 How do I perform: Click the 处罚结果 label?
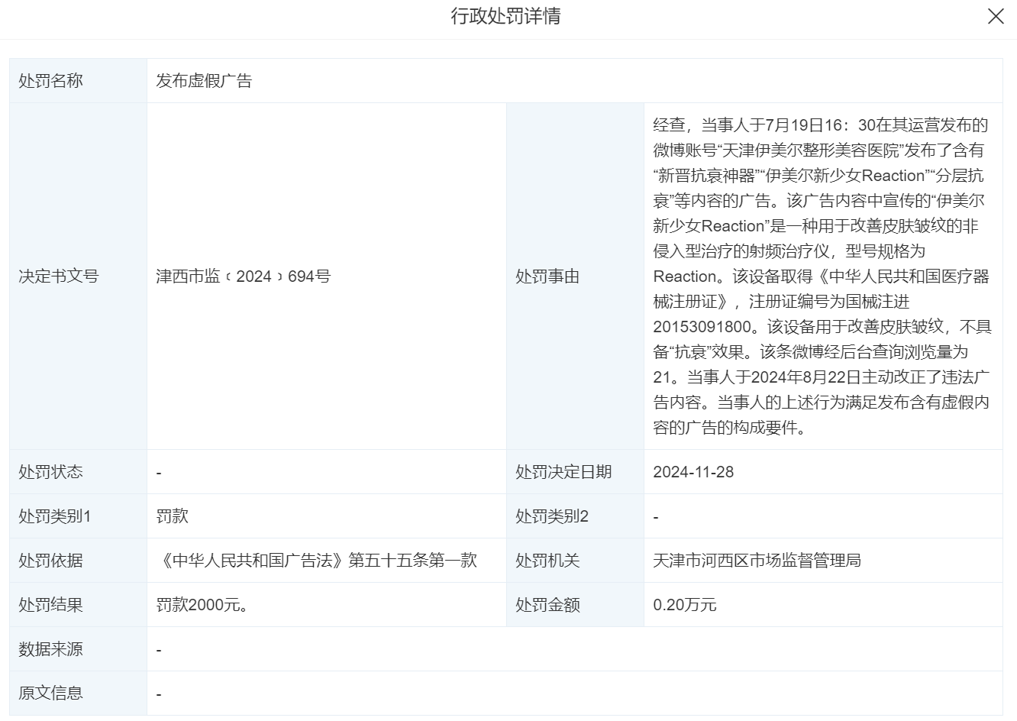pyautogui.click(x=50, y=605)
